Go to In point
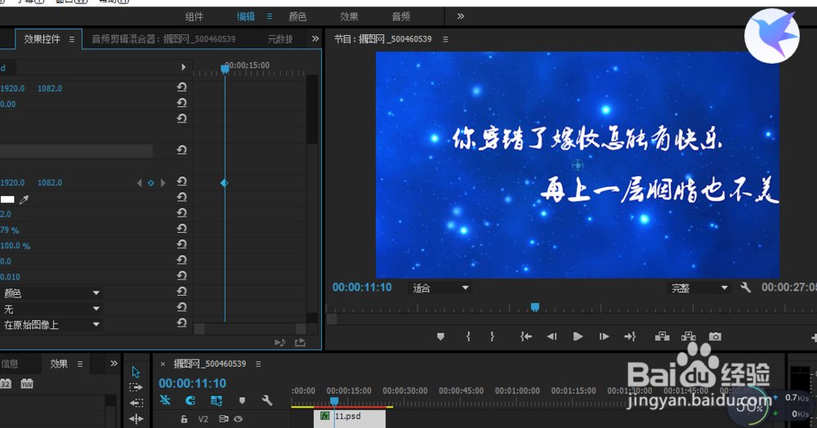Screen dimensions: 817x428 click(x=526, y=337)
